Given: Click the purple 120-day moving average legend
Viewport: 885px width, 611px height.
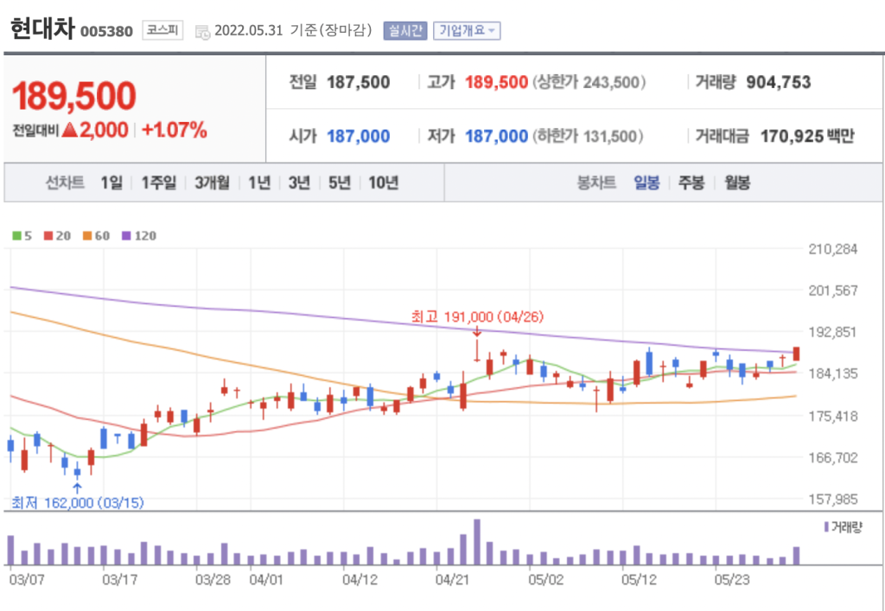Looking at the screenshot, I should (x=137, y=235).
